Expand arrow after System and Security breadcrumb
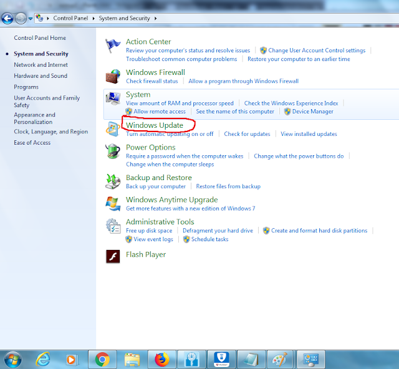The width and height of the screenshot is (399, 369). pyautogui.click(x=155, y=18)
